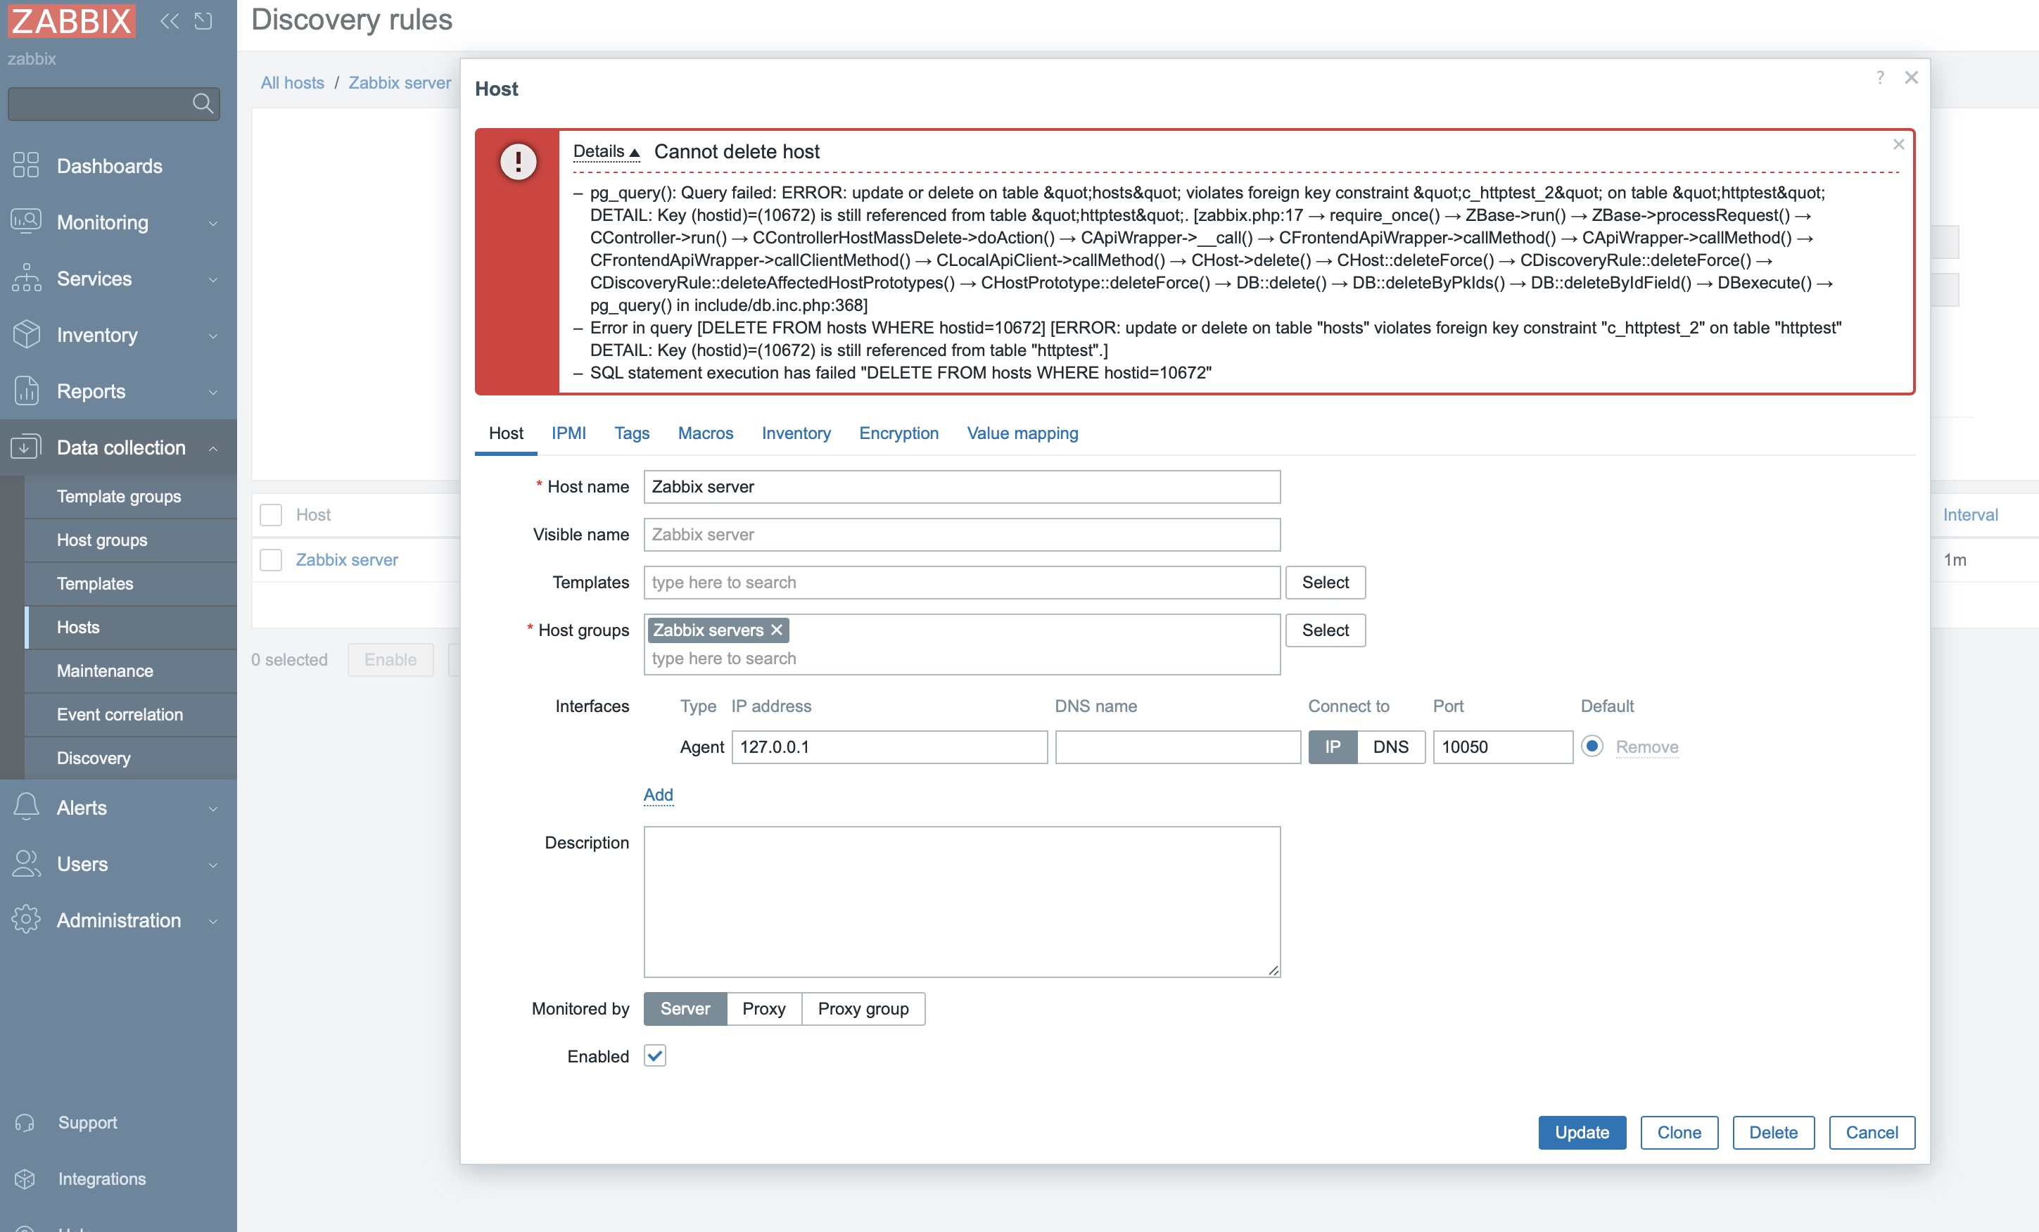The image size is (2039, 1232).
Task: Toggle the Enabled checkbox
Action: coord(654,1056)
